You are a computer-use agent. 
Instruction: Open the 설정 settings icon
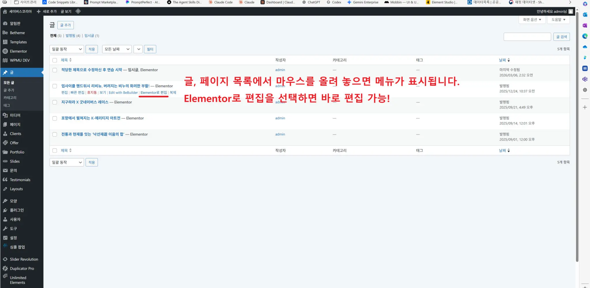5,237
